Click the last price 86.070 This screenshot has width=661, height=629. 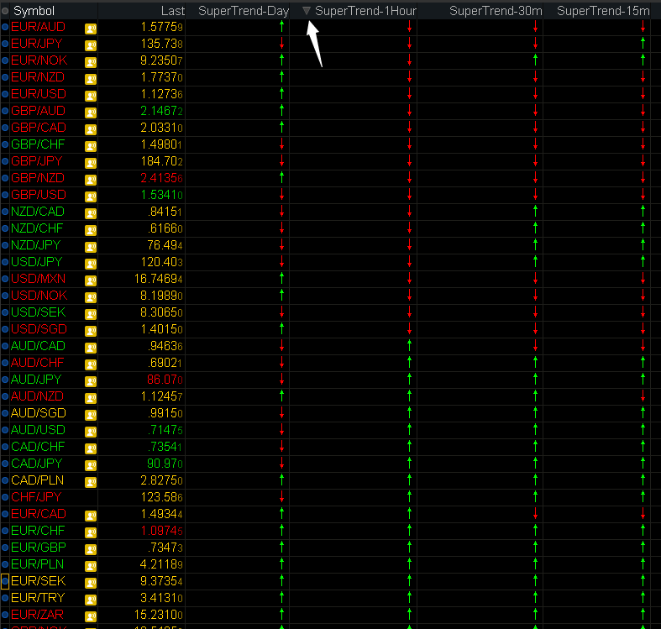pos(165,380)
